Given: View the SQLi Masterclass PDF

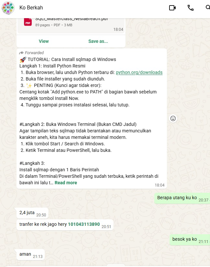Looking at the screenshot, I should point(44,41).
